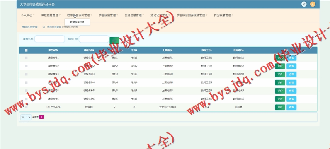330x149 pixels.
Task: Select the 教师姓名3 cell
Action: (x=238, y=74)
